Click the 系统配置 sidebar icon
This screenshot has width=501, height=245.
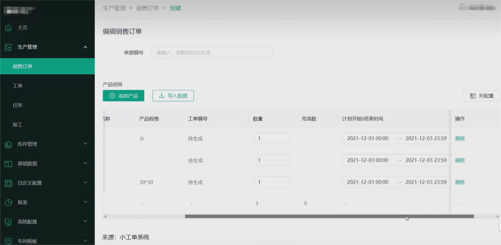pyautogui.click(x=8, y=222)
